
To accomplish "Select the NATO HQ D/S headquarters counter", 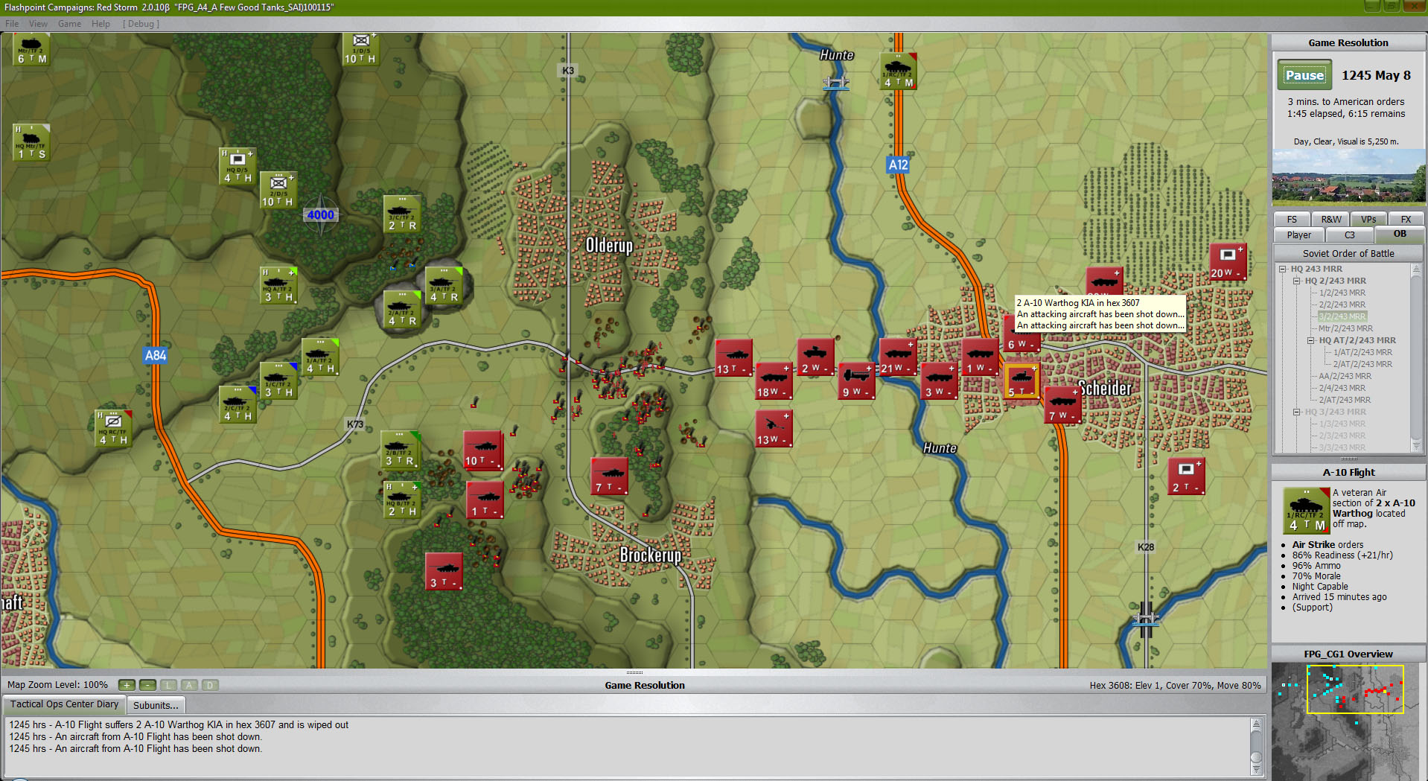I will coord(237,165).
